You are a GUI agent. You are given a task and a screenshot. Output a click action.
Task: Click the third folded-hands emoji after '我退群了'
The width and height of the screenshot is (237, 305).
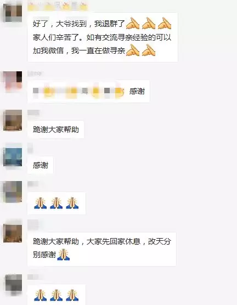[x=165, y=24]
